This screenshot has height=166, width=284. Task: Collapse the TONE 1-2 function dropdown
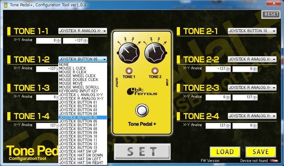tap(83, 59)
